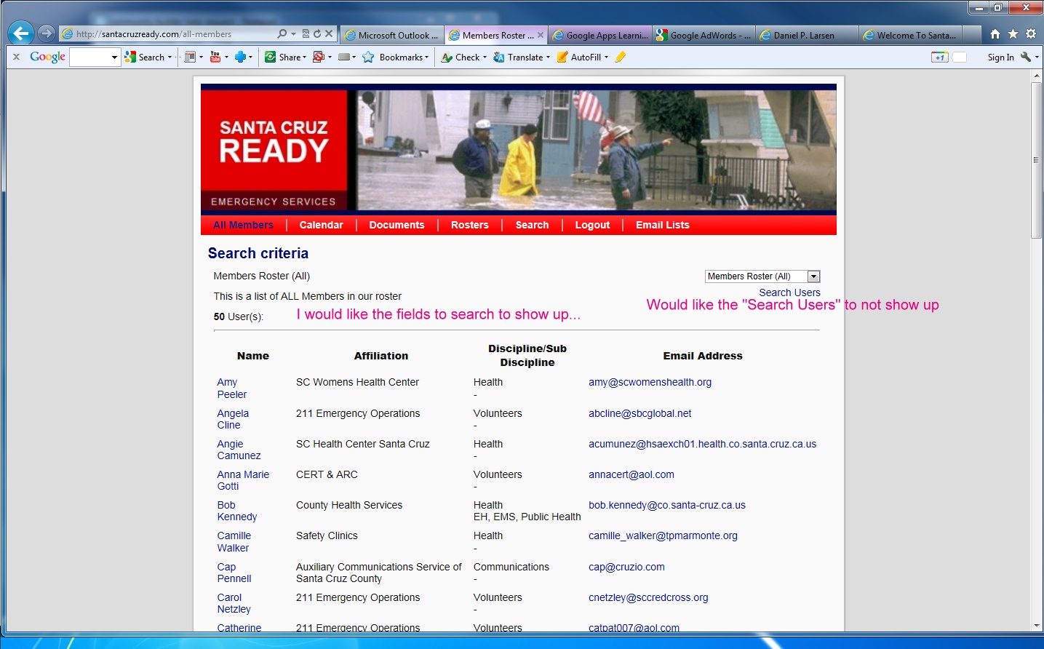This screenshot has width=1044, height=649.
Task: Expand the AutoFill dropdown arrow
Action: click(x=606, y=57)
